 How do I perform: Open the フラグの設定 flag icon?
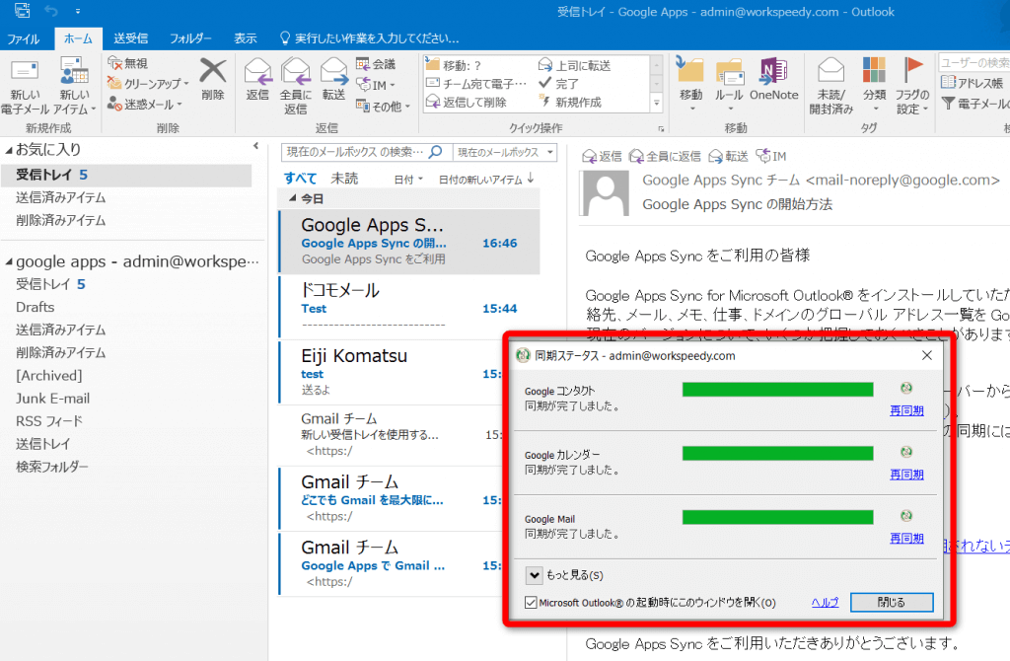912,70
